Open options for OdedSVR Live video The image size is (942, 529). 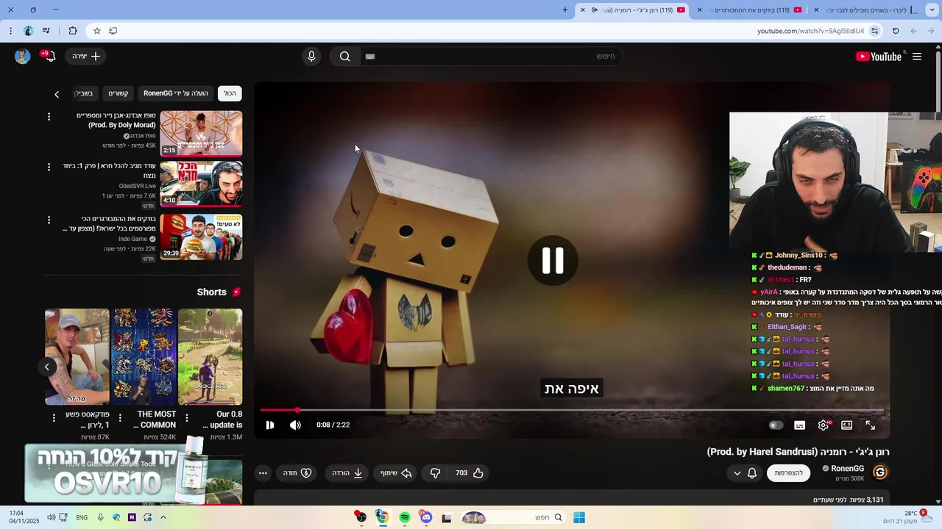point(49,168)
